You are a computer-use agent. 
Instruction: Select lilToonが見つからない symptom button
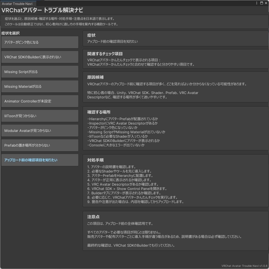(40, 116)
